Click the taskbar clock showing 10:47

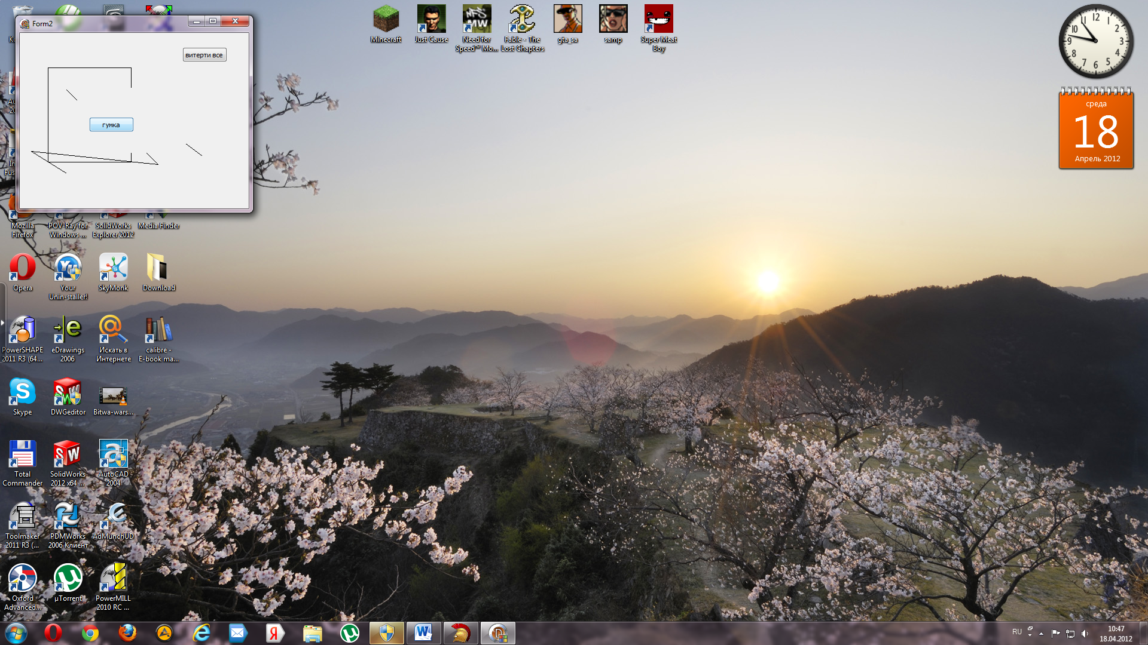1116,634
